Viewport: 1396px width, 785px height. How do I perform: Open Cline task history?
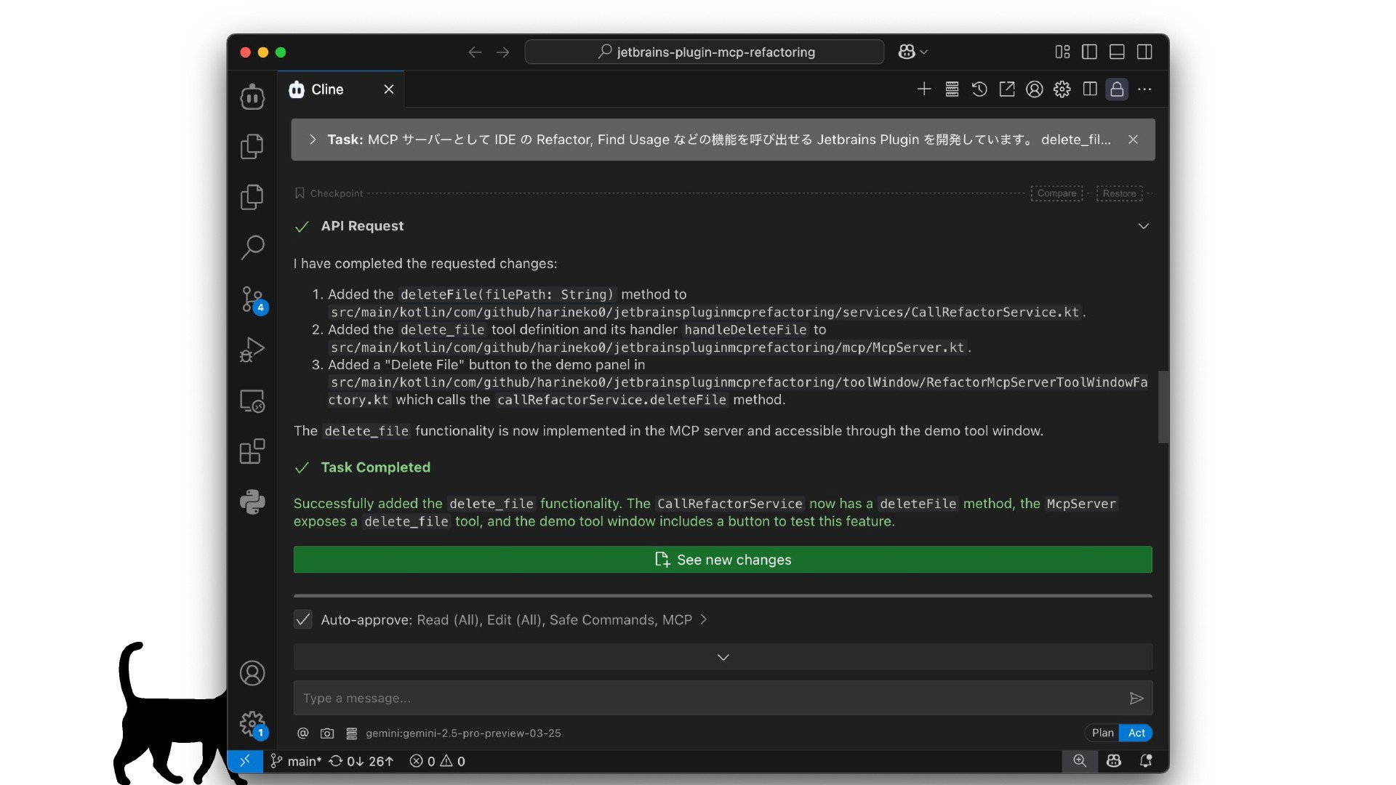979,89
